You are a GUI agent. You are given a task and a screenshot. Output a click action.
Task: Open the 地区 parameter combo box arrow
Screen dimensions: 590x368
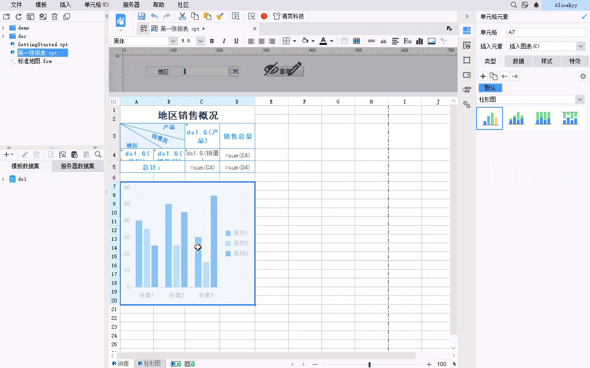pos(233,71)
